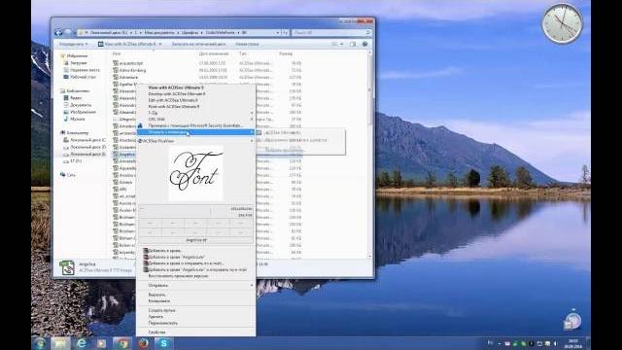Open the view options dropdown arrow

pyautogui.click(x=341, y=44)
